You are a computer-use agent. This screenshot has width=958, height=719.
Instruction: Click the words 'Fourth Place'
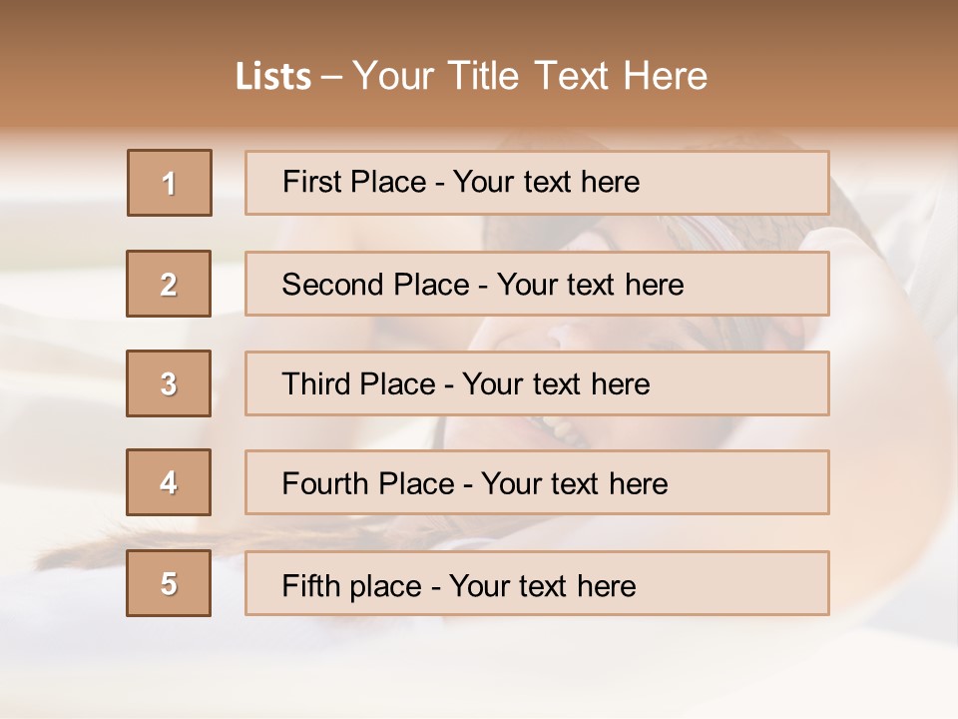368,484
